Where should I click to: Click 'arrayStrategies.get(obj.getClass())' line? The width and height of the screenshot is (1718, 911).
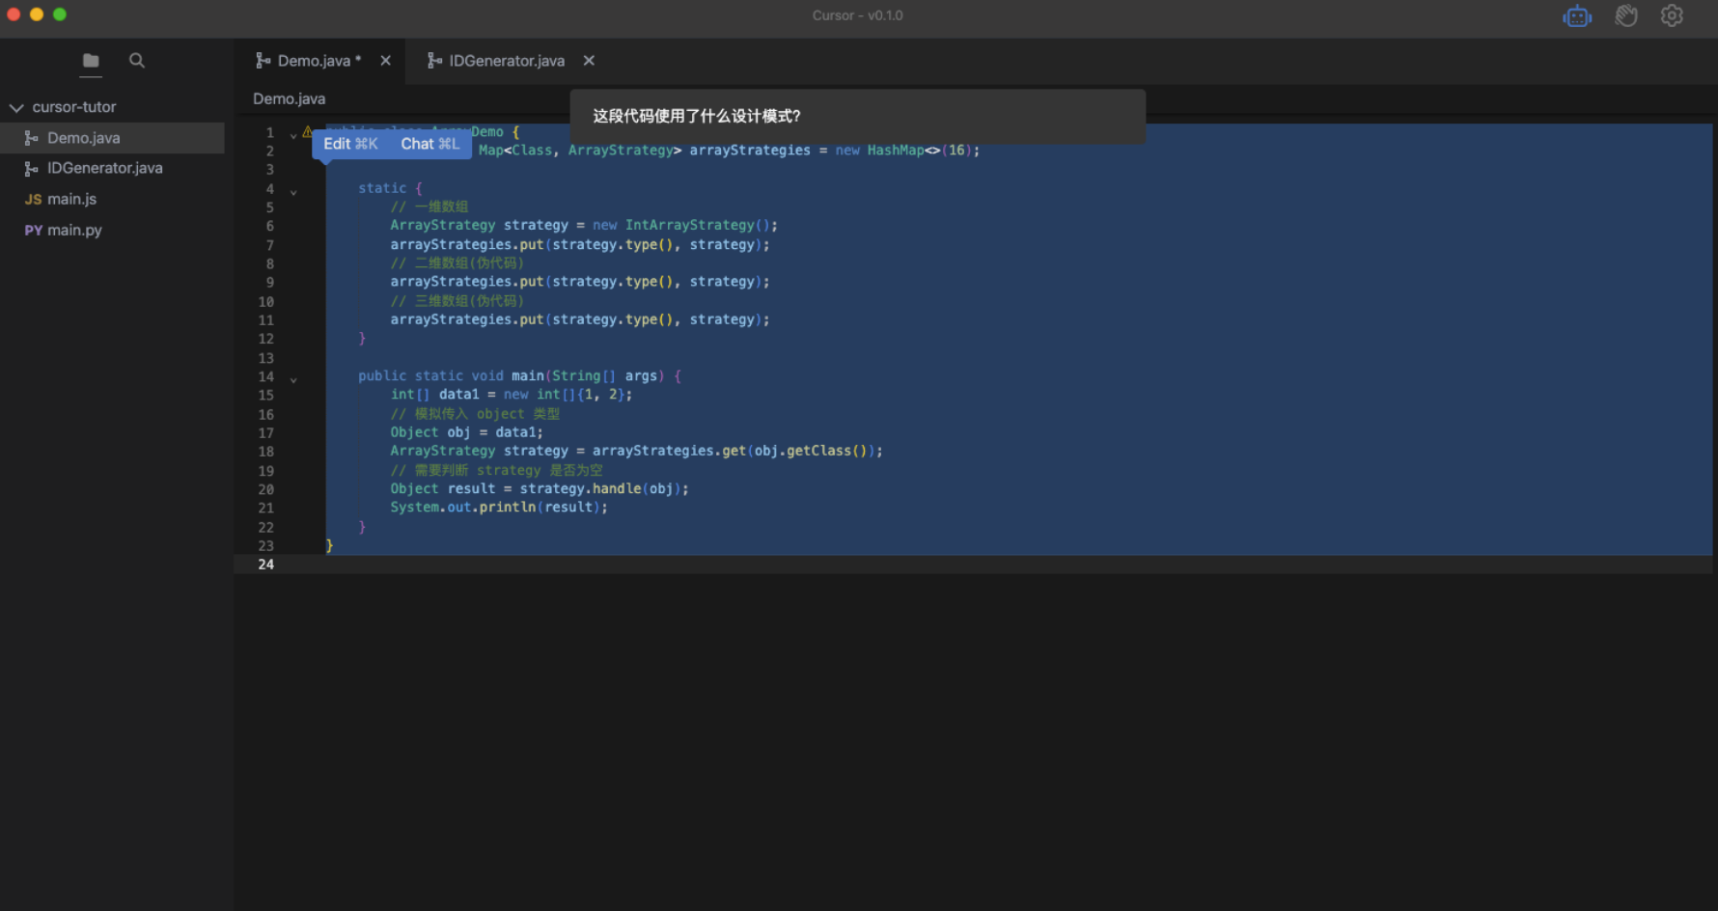(x=636, y=451)
